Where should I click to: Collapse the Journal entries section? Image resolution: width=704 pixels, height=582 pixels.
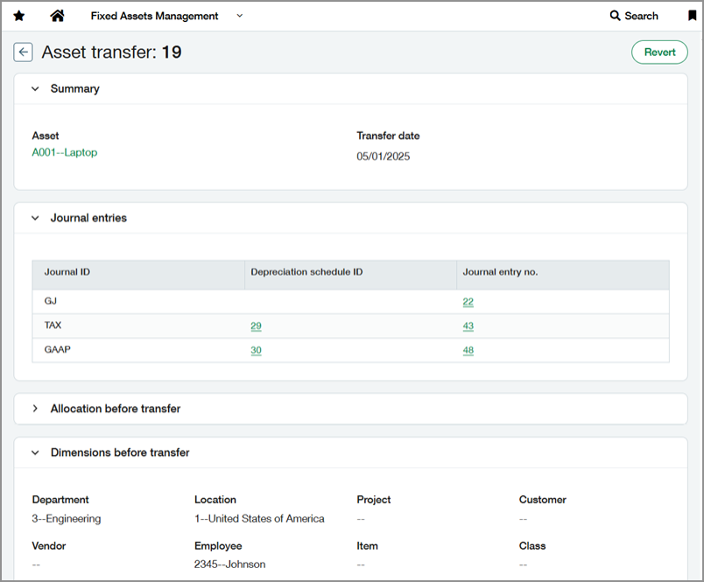pyautogui.click(x=34, y=218)
